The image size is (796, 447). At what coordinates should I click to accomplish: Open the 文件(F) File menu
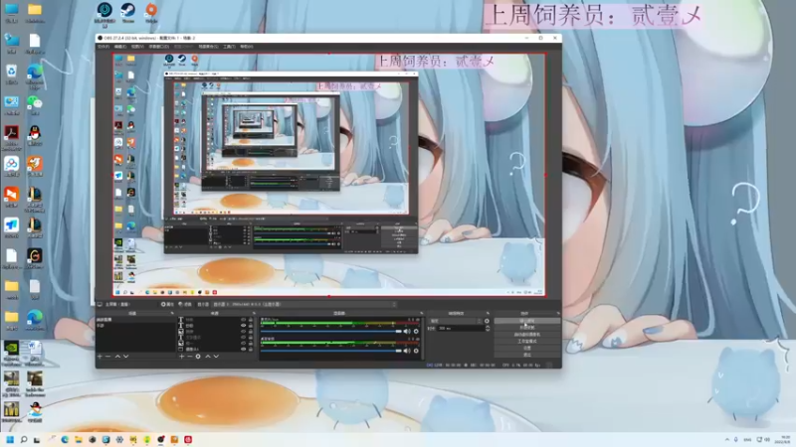pos(103,46)
